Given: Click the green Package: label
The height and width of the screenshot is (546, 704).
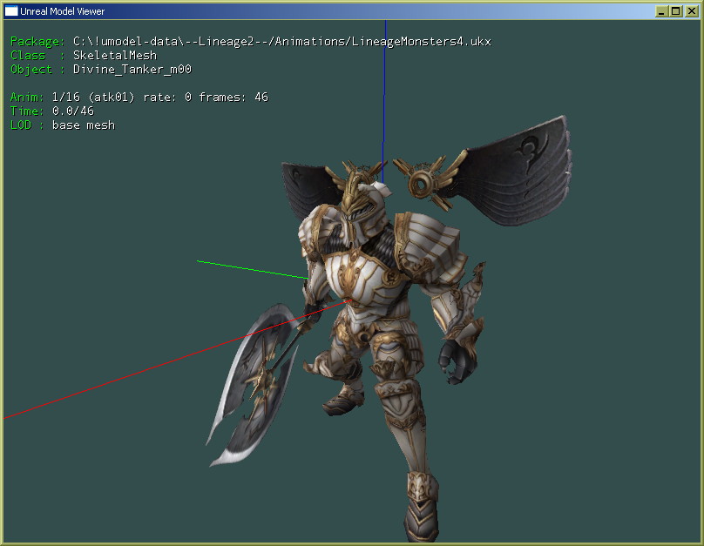Looking at the screenshot, I should [37, 42].
